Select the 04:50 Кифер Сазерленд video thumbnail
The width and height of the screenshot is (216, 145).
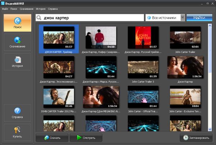click(x=101, y=37)
